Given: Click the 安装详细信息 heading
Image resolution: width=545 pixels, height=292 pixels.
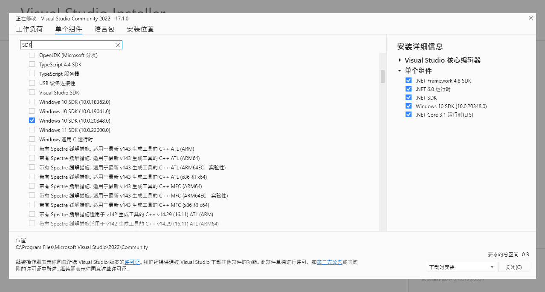Looking at the screenshot, I should pos(420,47).
